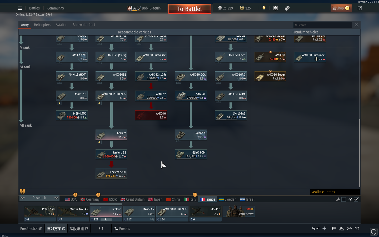Open the list icon beside Squad plus
Screen dimensions: 379x237
334,229
